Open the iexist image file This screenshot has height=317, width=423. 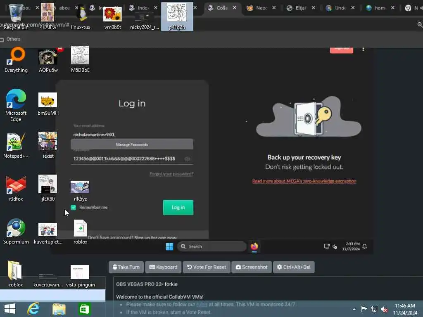click(x=48, y=146)
